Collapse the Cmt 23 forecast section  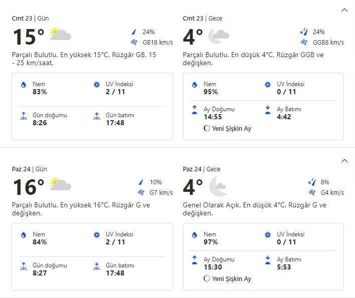tap(344, 10)
